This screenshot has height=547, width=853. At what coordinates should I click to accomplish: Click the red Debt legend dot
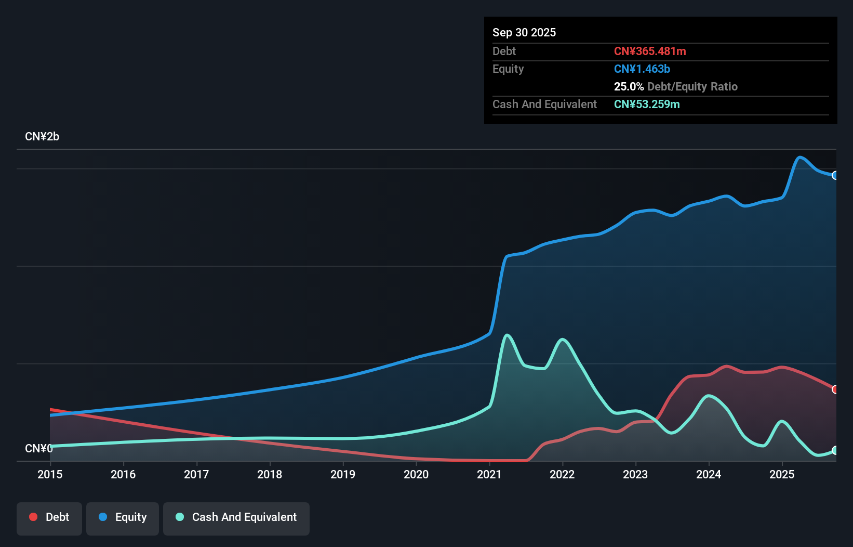pos(33,517)
